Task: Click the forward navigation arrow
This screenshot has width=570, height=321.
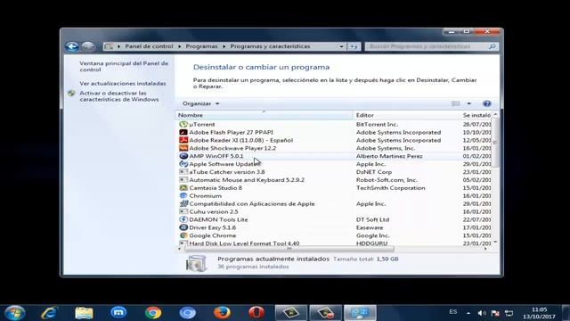Action: click(87, 46)
